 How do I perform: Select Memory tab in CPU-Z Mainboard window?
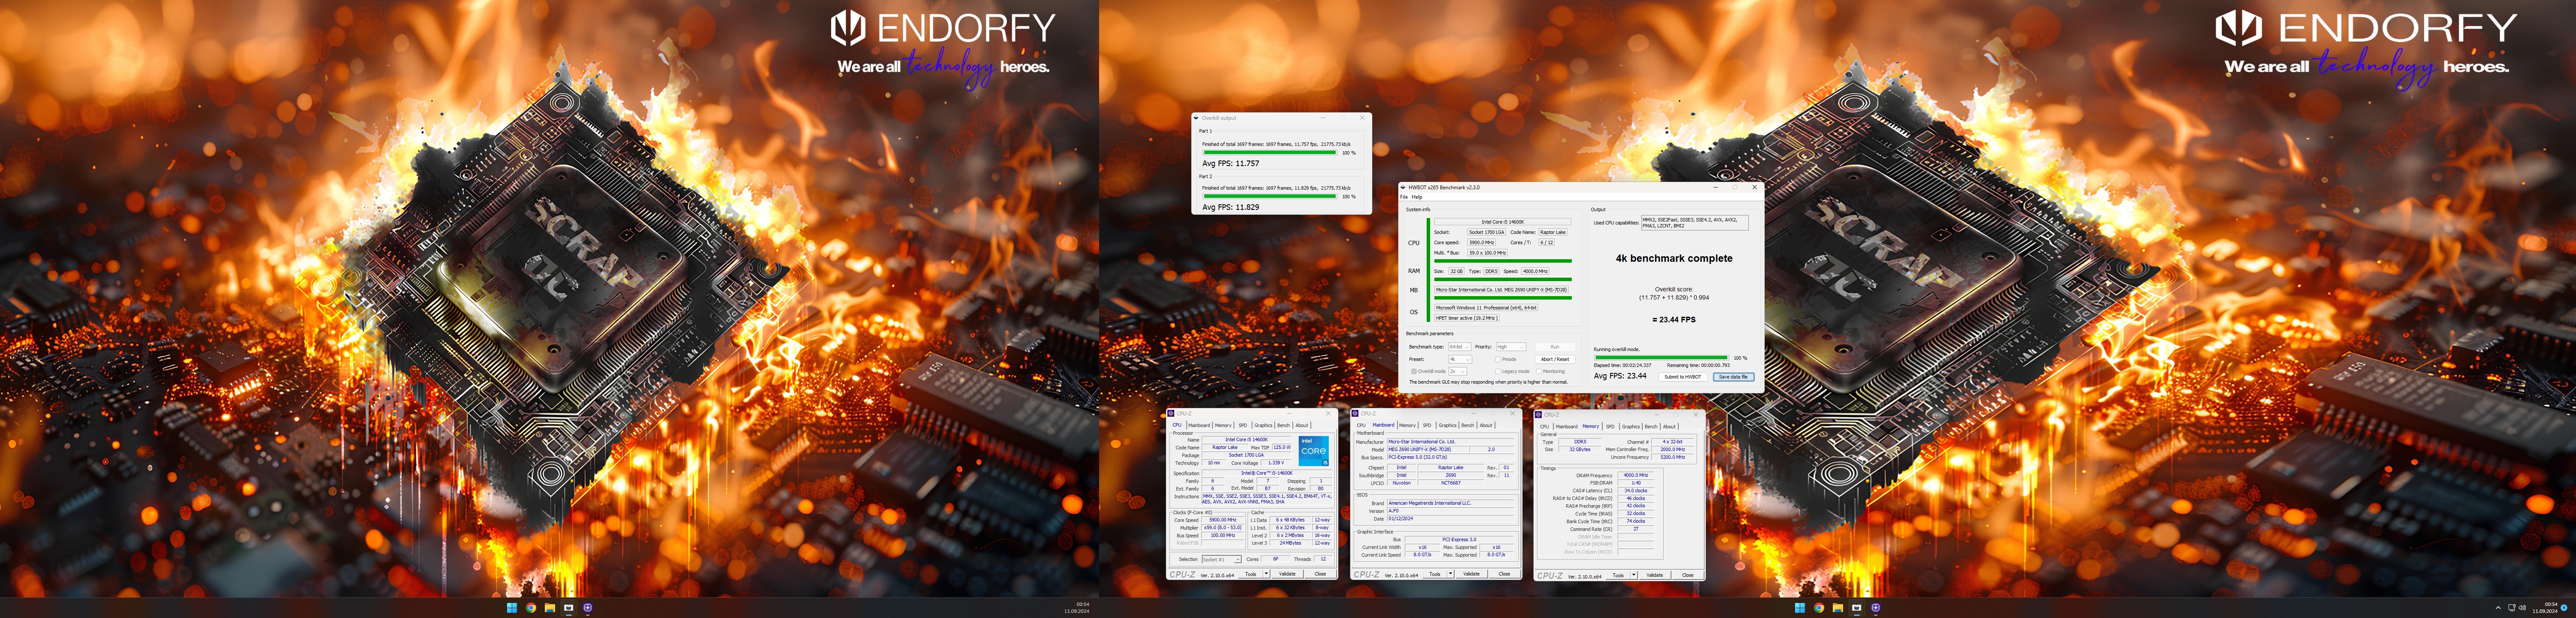pos(1407,425)
